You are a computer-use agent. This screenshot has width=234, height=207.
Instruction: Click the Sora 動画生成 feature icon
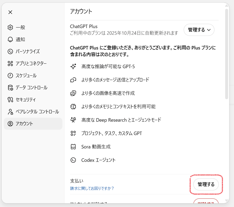pos(73,147)
